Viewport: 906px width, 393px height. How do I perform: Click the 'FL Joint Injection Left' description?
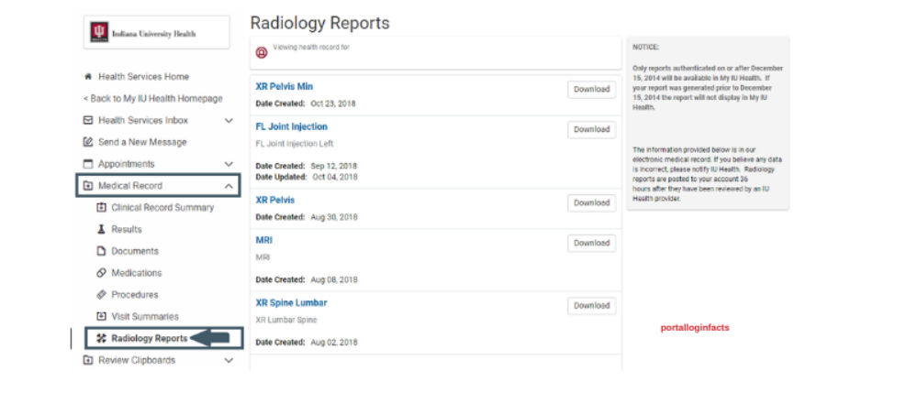[x=295, y=144]
